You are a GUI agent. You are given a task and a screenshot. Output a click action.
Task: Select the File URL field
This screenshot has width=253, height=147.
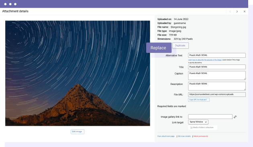click(x=217, y=95)
